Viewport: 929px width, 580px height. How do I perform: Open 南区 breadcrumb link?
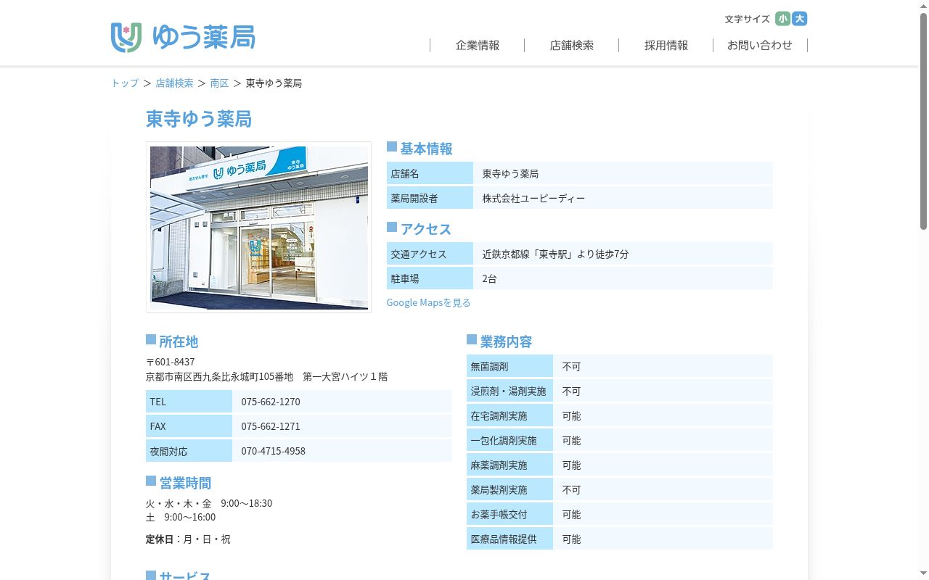coord(219,83)
